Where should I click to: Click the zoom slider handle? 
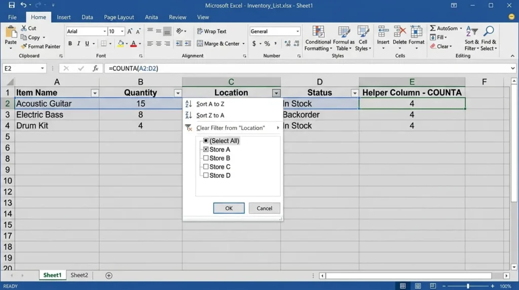tap(468, 286)
